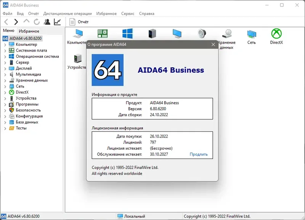The width and height of the screenshot is (305, 220).
Task: Expand the Мультимедиа tree node
Action: pyautogui.click(x=5, y=74)
